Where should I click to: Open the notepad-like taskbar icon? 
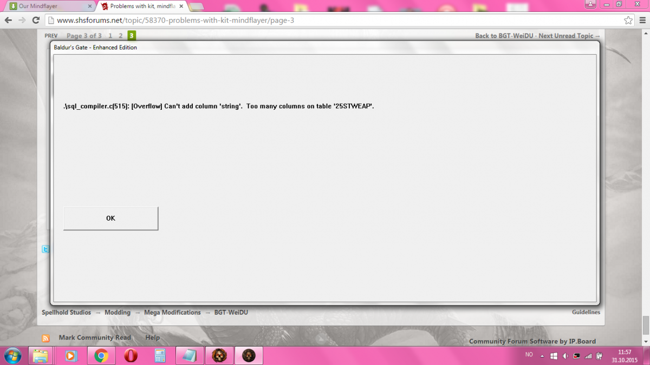[190, 356]
